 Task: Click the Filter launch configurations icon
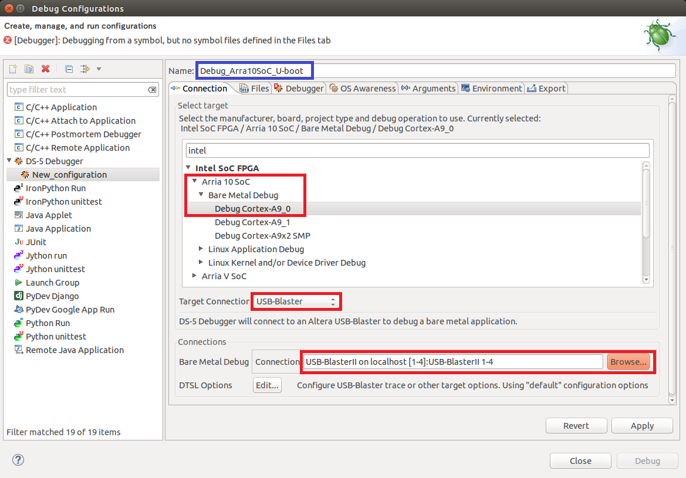tap(85, 69)
